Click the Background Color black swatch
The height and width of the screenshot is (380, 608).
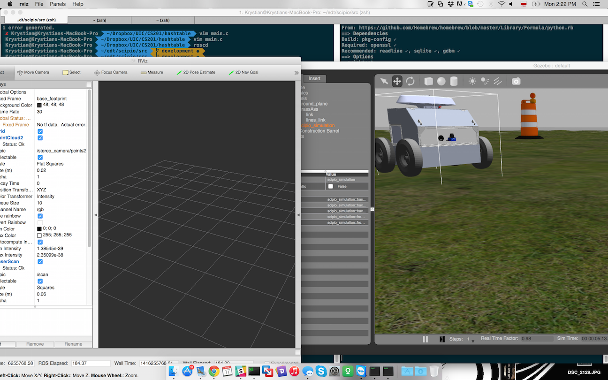click(x=39, y=105)
